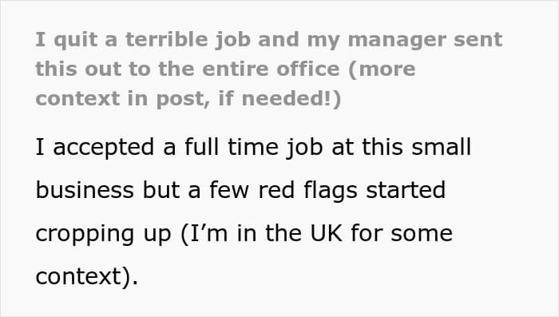Viewport: 559px width, 317px height.
Task: Click the words "my manager sent" in the title
Action: [405, 40]
